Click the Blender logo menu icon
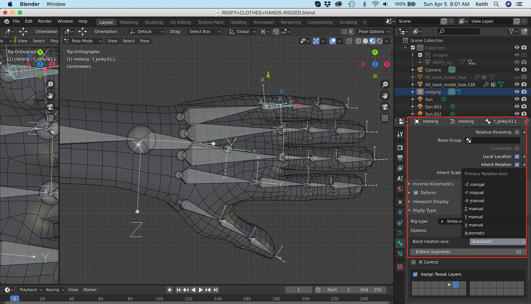531x304 pixels. (x=7, y=21)
